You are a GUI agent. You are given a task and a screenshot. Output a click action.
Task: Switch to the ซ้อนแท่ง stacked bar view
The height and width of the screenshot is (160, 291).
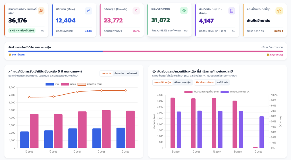(119, 73)
